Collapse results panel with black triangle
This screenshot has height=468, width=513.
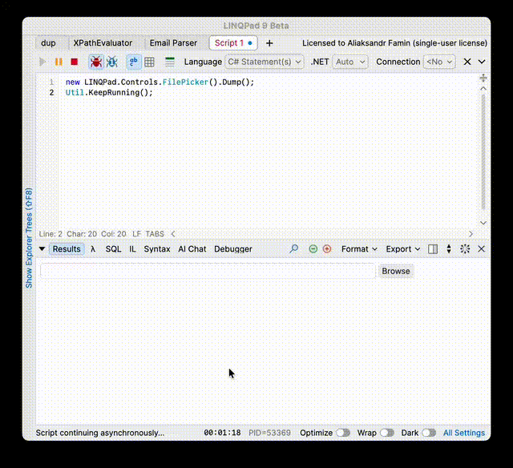click(x=42, y=249)
